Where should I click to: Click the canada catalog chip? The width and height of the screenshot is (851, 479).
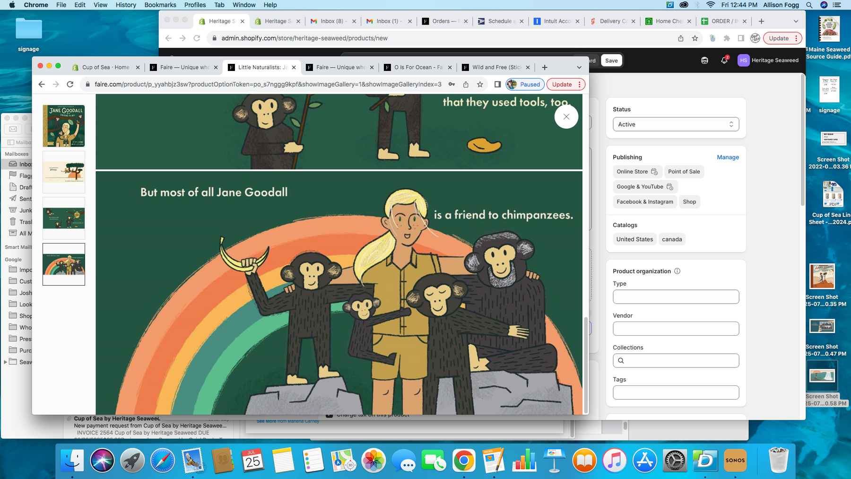pos(672,239)
